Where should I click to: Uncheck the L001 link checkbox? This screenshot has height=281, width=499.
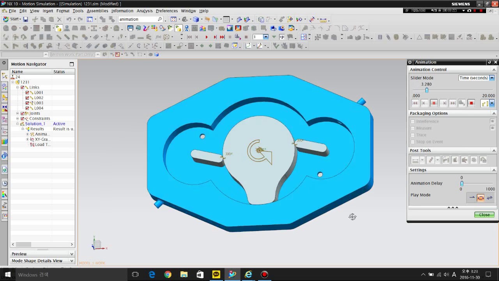click(27, 92)
